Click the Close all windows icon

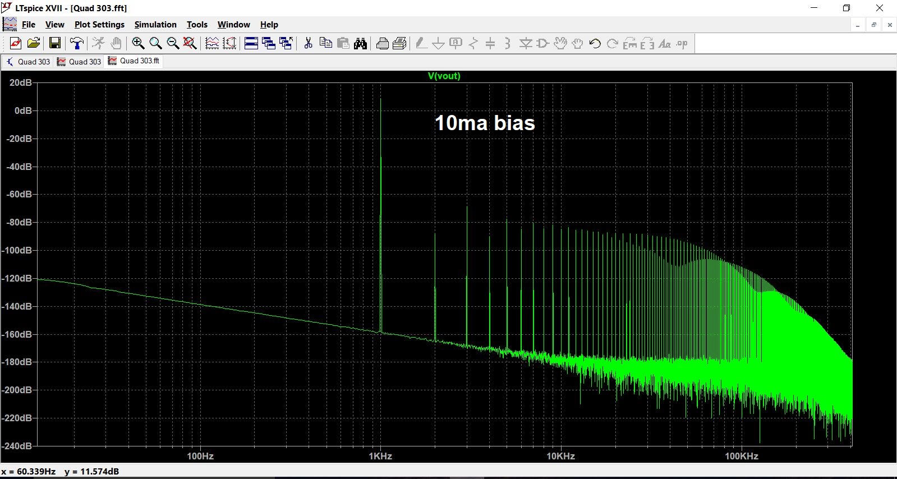286,43
